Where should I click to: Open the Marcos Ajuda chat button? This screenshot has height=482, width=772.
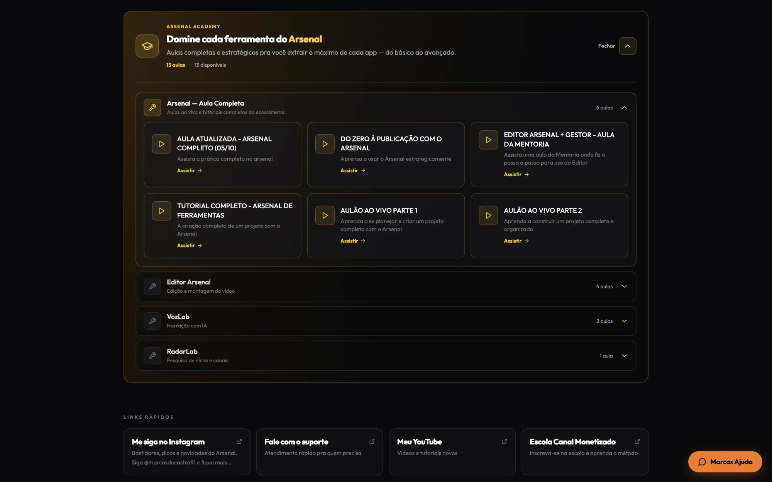point(725,462)
